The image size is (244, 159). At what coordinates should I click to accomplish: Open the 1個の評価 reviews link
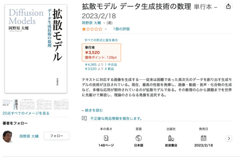coord(121,29)
